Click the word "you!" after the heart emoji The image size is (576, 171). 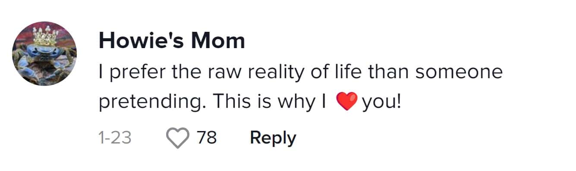(x=382, y=102)
